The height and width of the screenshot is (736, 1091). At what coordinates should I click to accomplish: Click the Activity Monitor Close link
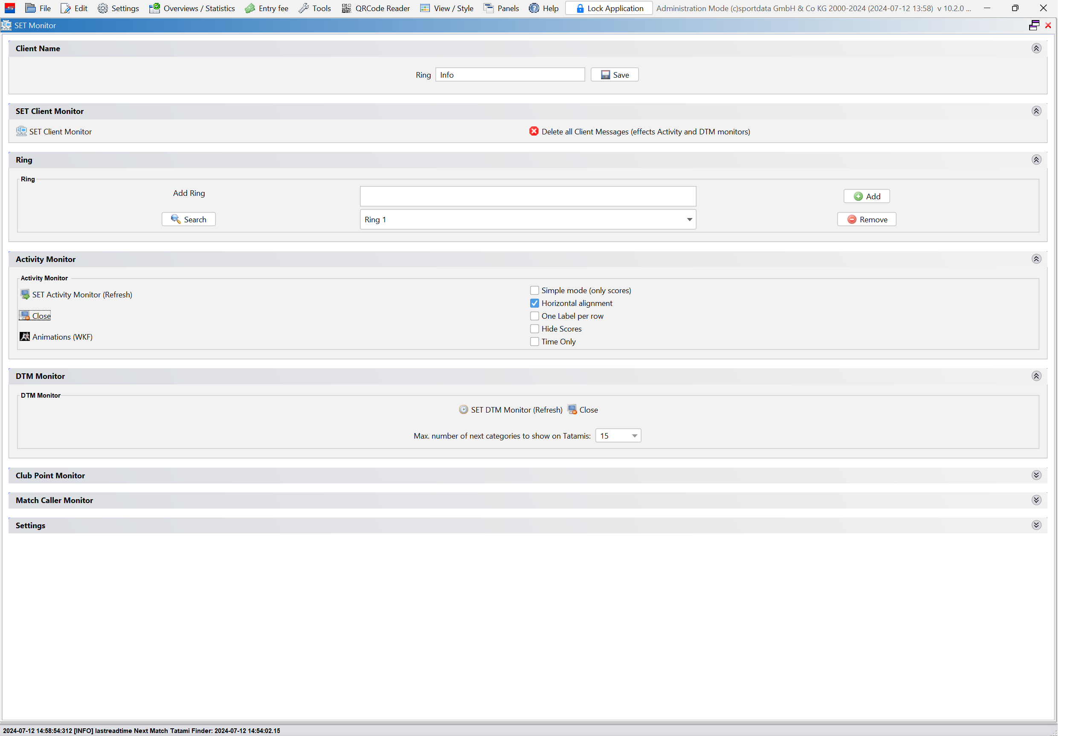pos(41,316)
